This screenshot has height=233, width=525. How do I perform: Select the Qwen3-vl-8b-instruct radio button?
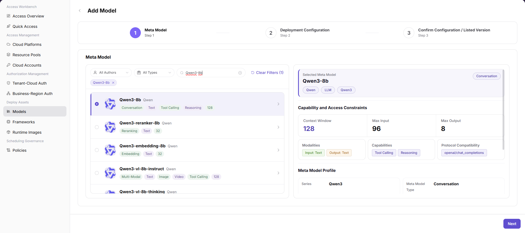[97, 173]
